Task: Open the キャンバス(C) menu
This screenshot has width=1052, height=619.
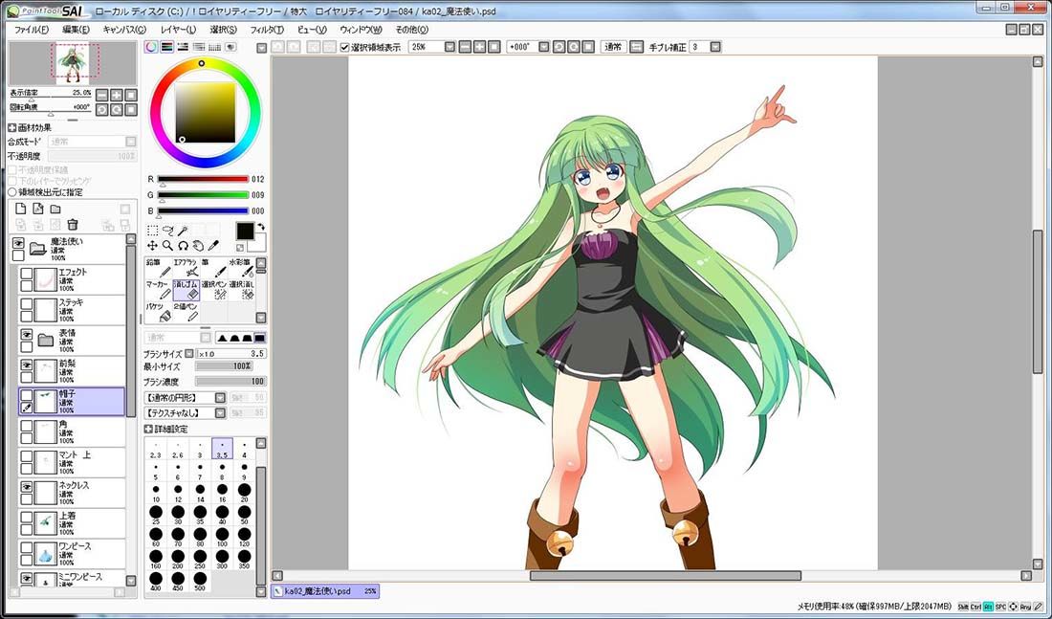Action: tap(124, 30)
